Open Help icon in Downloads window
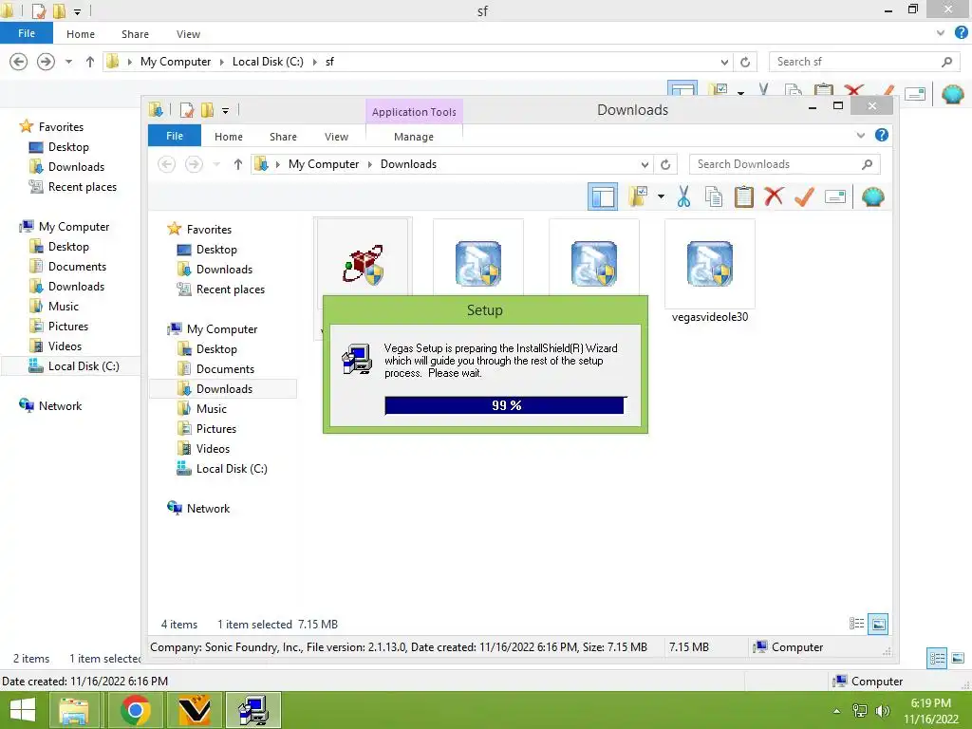This screenshot has height=729, width=972. (882, 135)
